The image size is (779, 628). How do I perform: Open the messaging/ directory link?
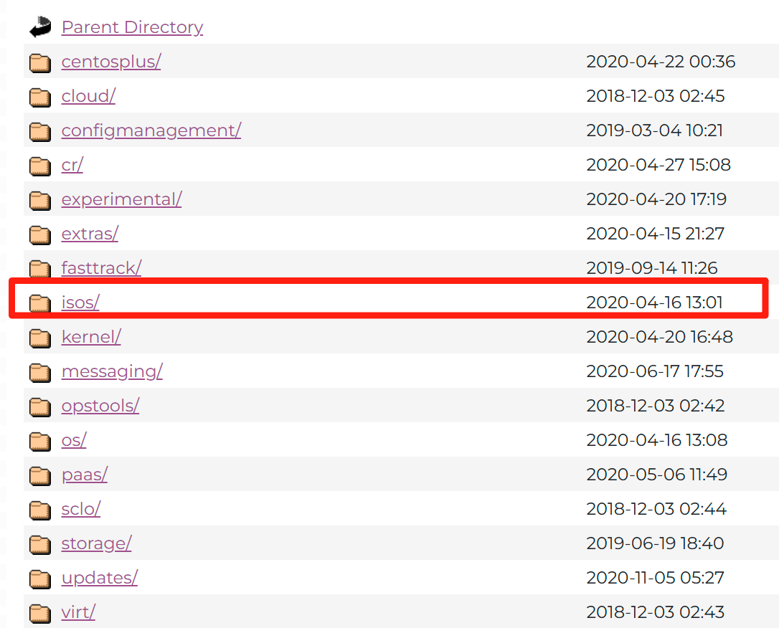point(113,371)
